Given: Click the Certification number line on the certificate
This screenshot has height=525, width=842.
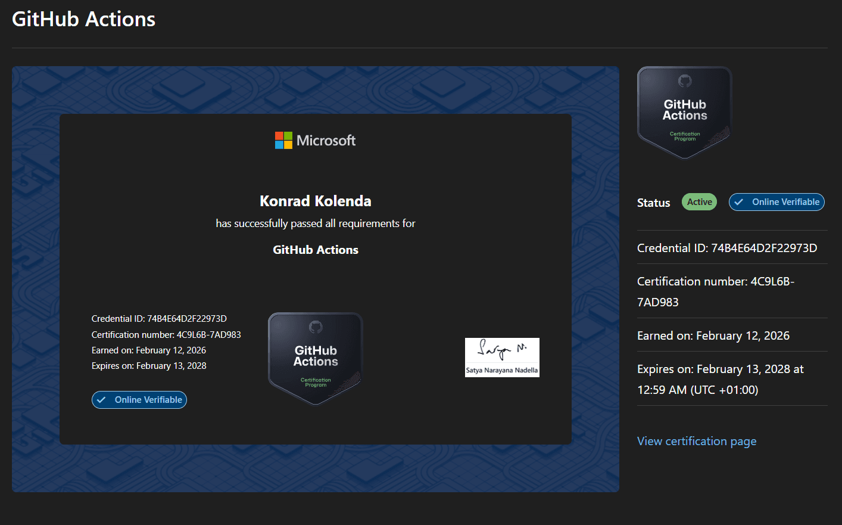Looking at the screenshot, I should coord(166,335).
